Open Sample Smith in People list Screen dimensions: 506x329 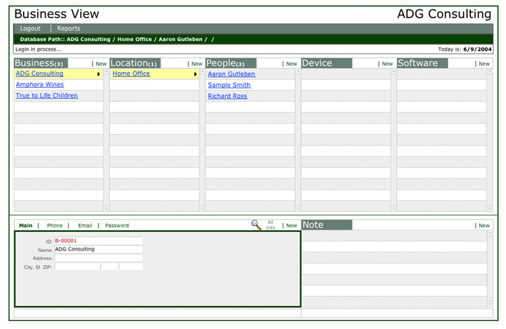coord(229,85)
